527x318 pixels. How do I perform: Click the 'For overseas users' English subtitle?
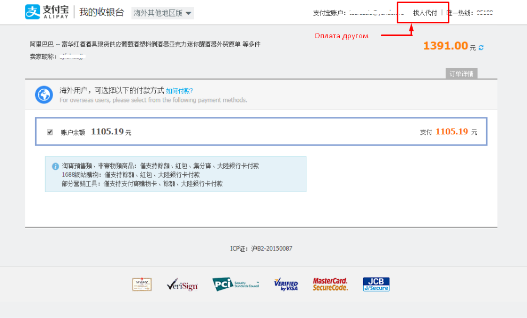[x=153, y=100]
